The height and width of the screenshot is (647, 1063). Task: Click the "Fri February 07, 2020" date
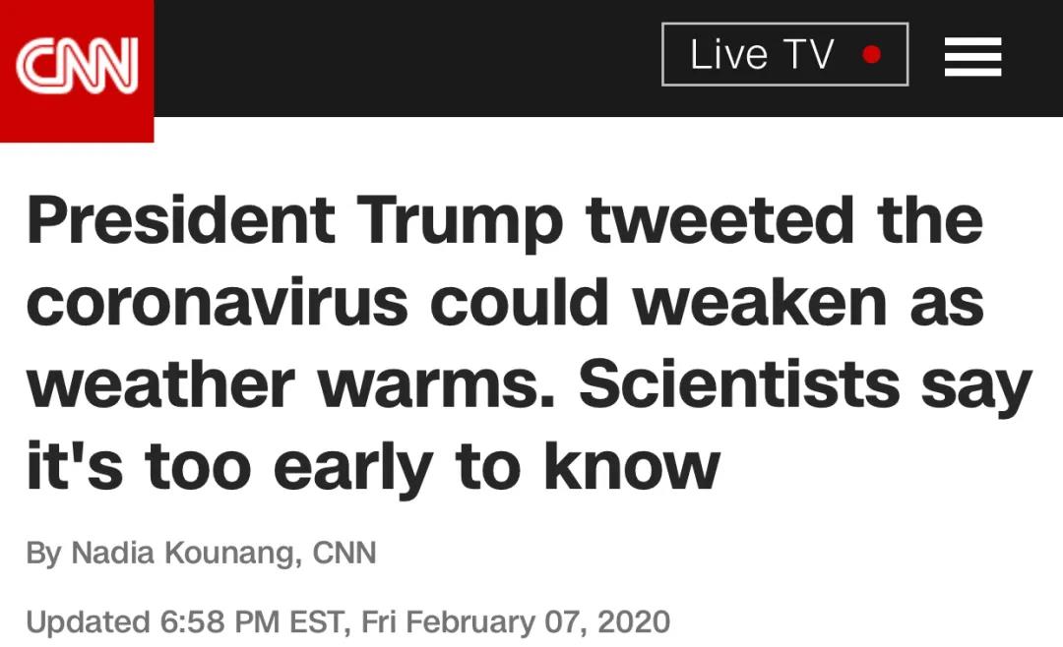click(515, 621)
